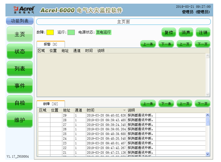Select fault row with address 29
Image resolution: width=221 pixels, height=162 pixels.
click(x=122, y=115)
